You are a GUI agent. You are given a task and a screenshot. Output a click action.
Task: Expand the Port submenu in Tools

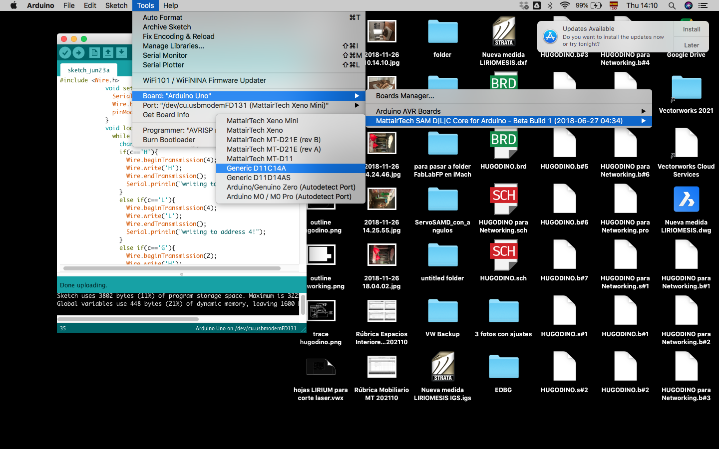tap(249, 105)
